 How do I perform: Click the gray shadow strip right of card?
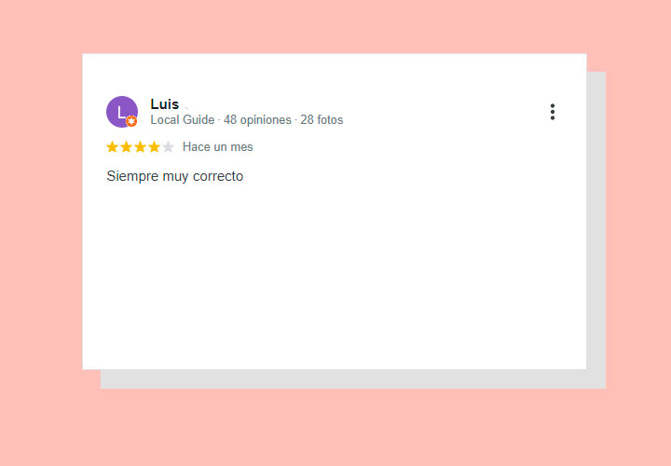(x=596, y=220)
